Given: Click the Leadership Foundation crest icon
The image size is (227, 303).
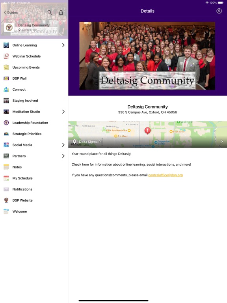Looking at the screenshot, I should 6,123.
